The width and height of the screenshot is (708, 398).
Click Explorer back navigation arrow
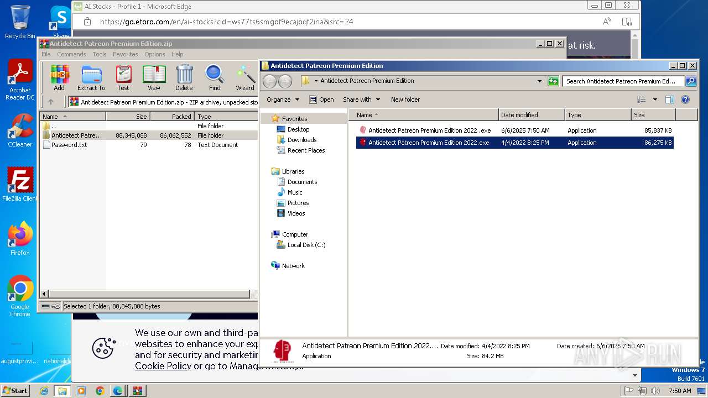[x=269, y=81]
